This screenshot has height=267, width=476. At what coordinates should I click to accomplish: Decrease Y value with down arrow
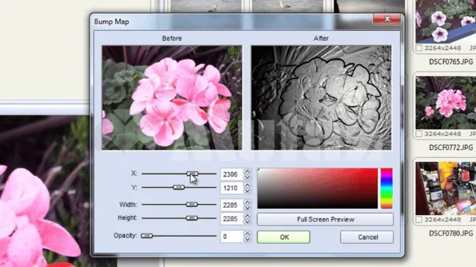click(x=247, y=191)
